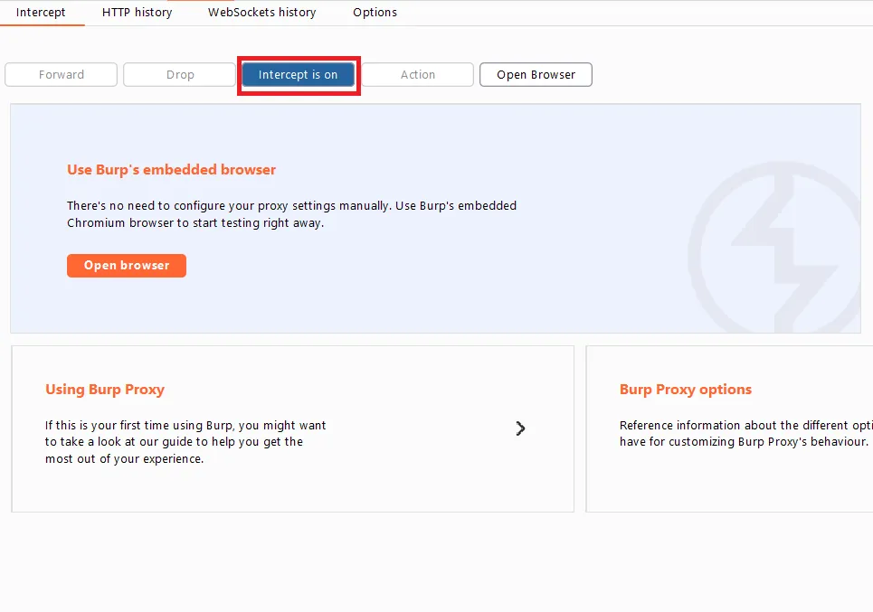Go to the Options tab
873x612 pixels.
(375, 13)
